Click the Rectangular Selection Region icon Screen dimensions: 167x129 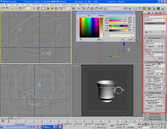click(43, 8)
